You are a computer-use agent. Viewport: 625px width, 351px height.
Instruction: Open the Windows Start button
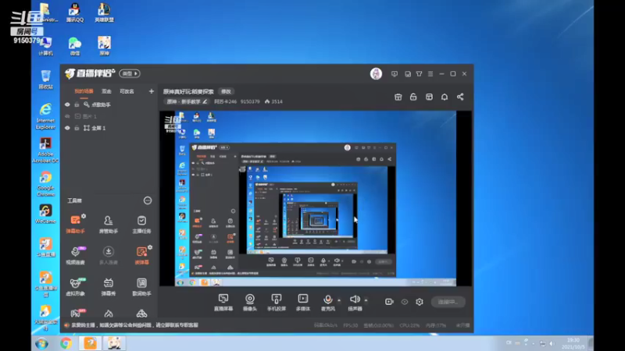(x=42, y=343)
